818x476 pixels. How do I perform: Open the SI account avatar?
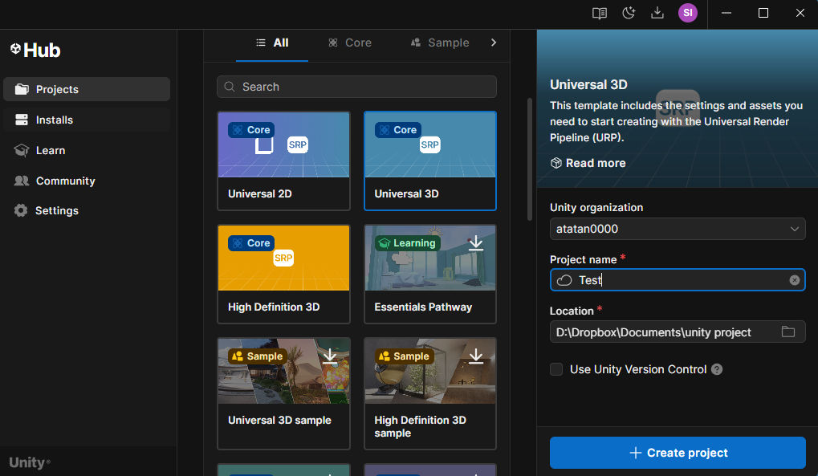coord(687,13)
